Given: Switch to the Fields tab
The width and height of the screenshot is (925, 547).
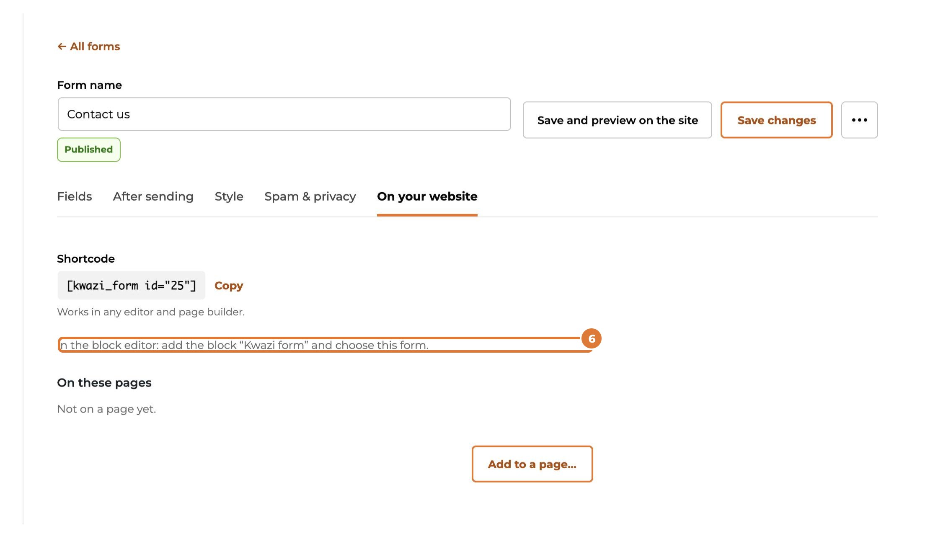Looking at the screenshot, I should [x=74, y=196].
